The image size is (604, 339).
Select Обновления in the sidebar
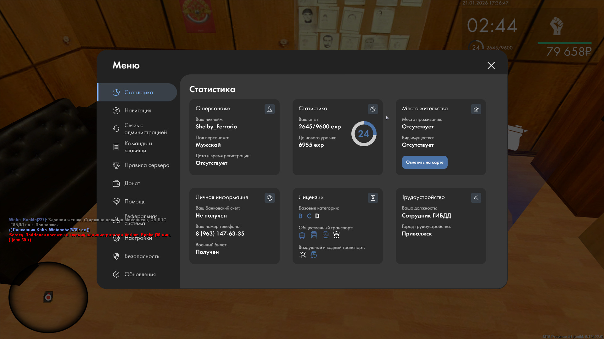coord(140,274)
